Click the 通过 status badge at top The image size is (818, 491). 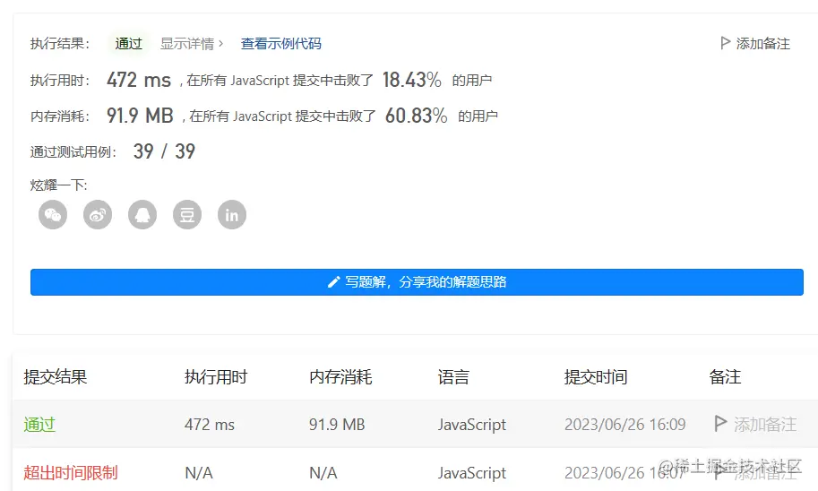[129, 43]
